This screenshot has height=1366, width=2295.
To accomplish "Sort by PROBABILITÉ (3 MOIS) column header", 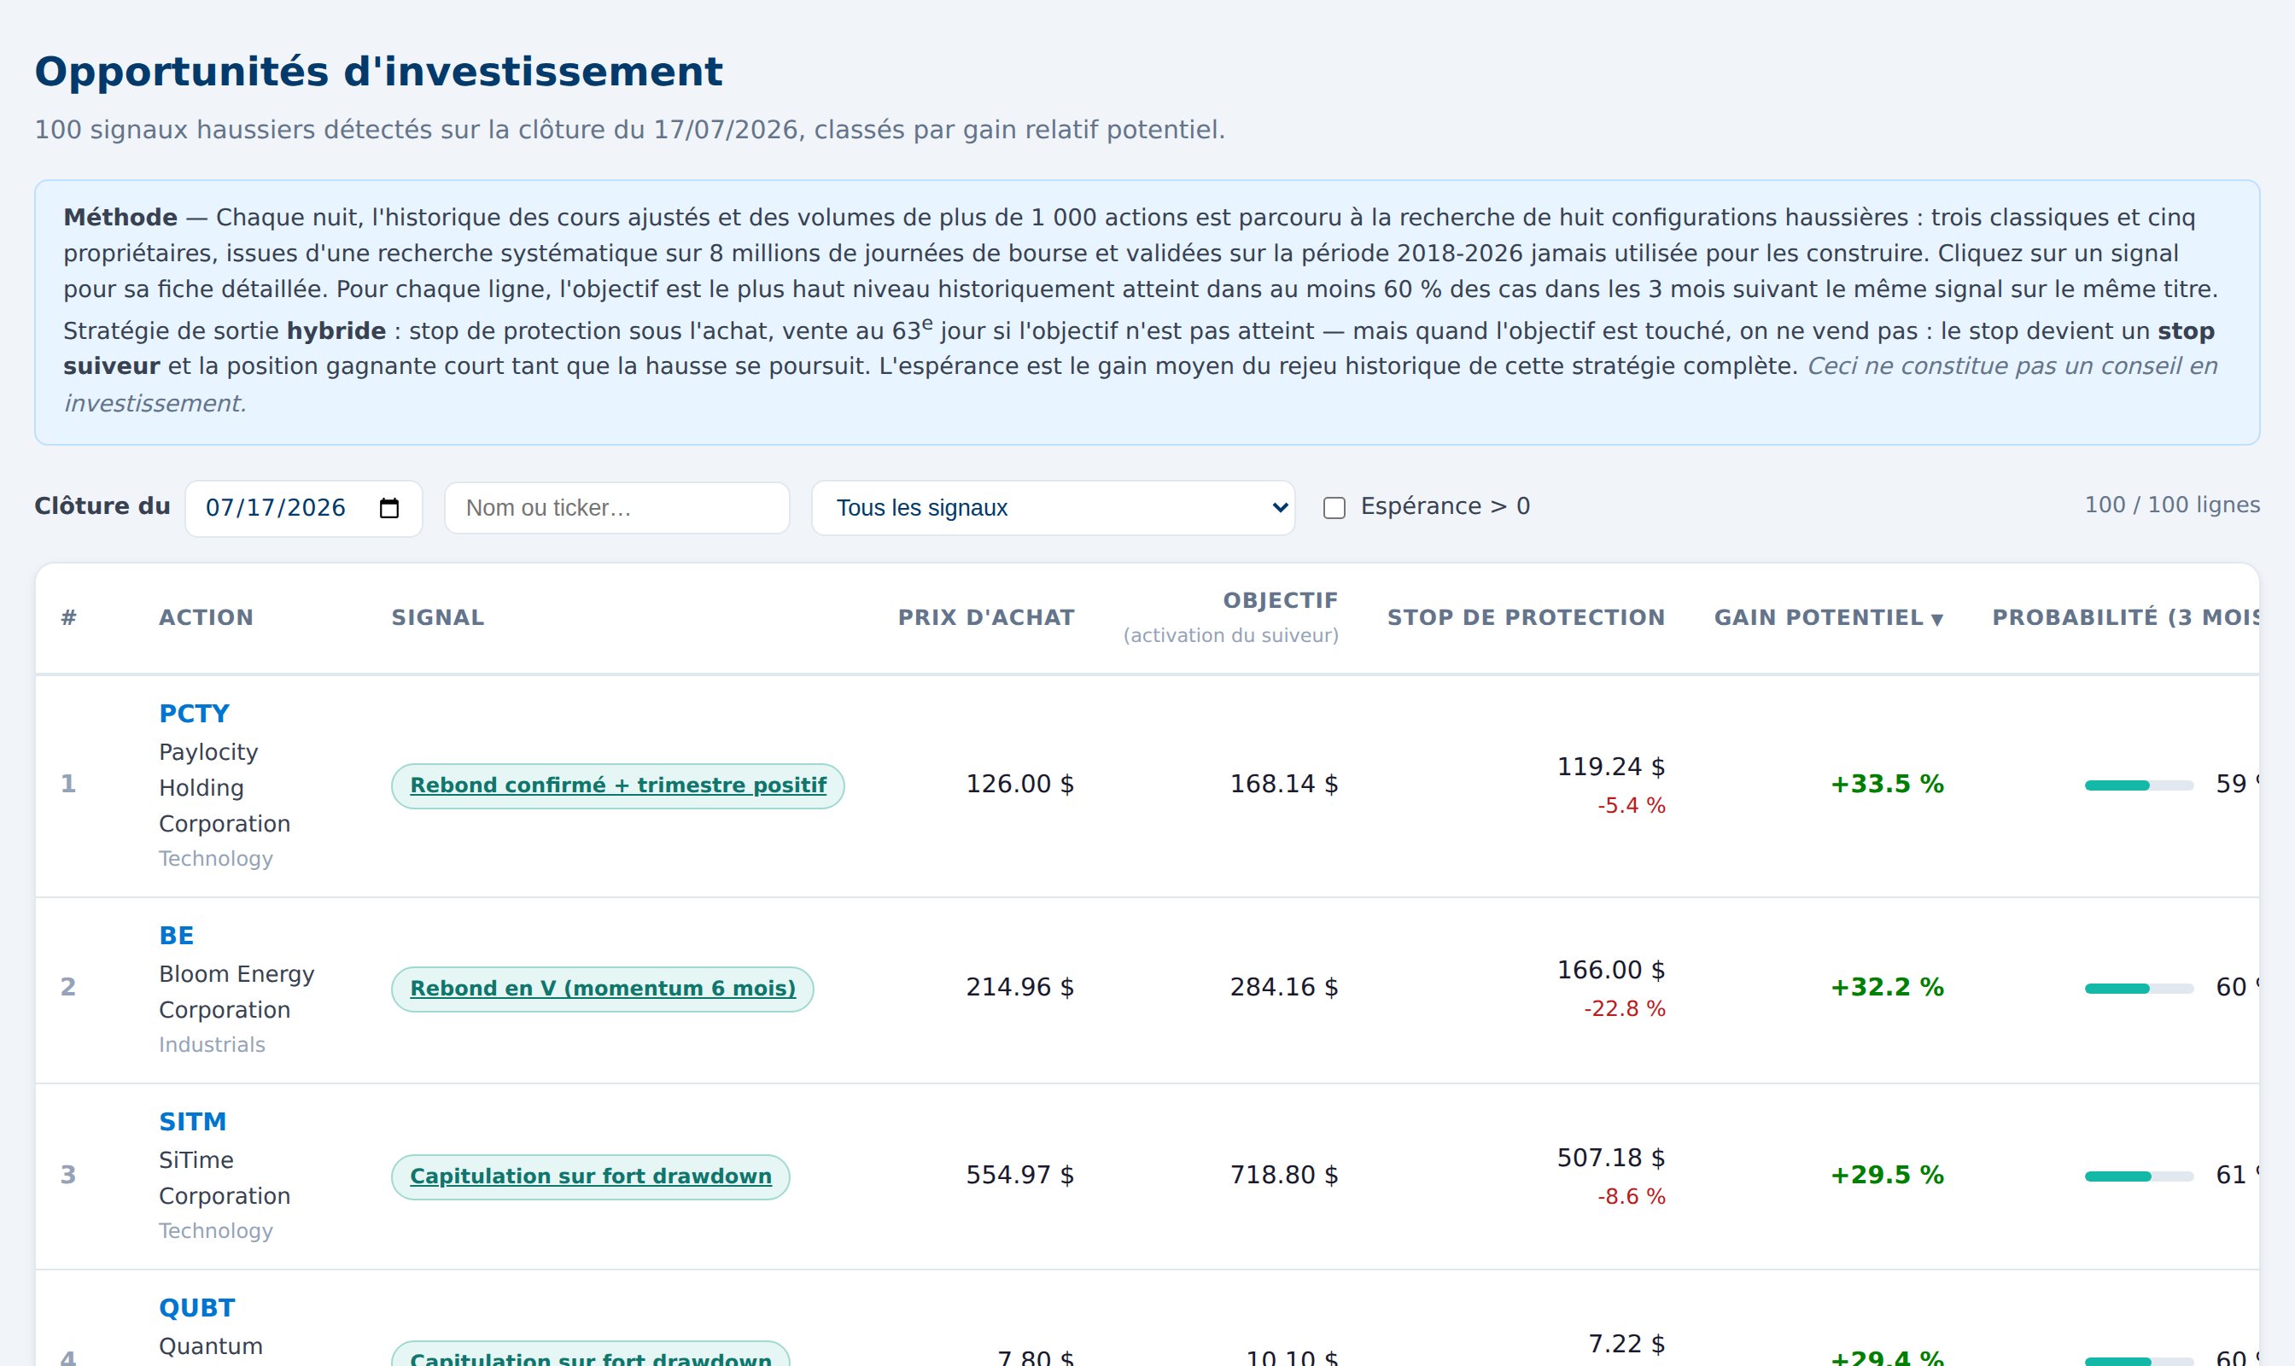I will click(2125, 617).
